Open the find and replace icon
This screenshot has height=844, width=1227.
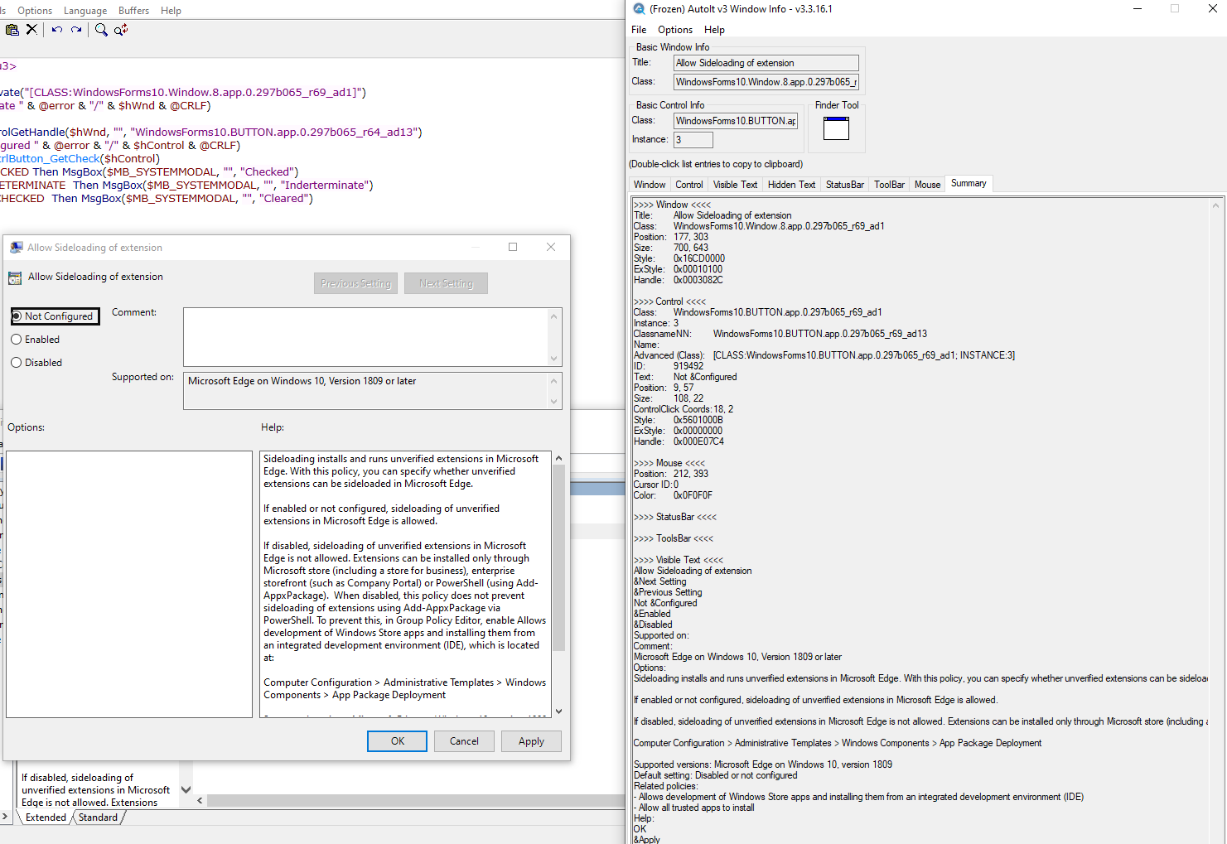point(121,29)
